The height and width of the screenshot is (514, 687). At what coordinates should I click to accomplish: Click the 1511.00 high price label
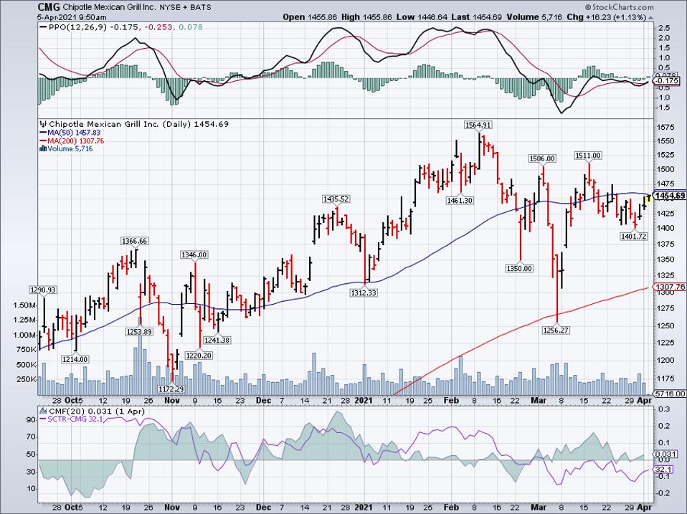click(x=588, y=156)
